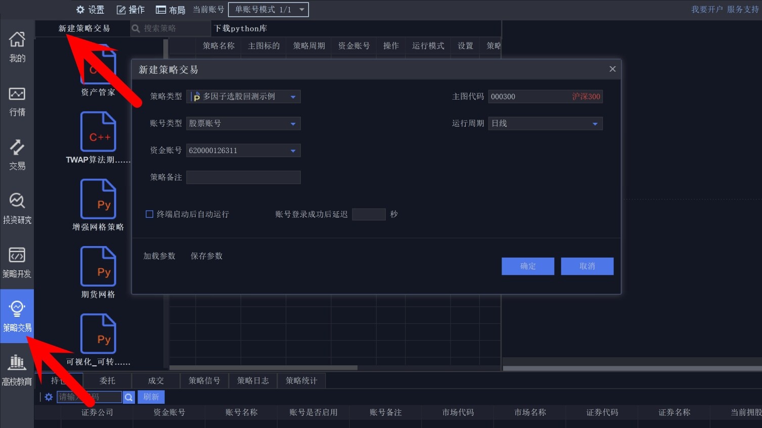
Task: Click the 策略备注 remark input field
Action: click(x=243, y=177)
